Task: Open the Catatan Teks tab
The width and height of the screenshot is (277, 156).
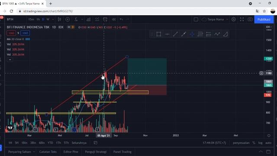Action: (x=48, y=152)
